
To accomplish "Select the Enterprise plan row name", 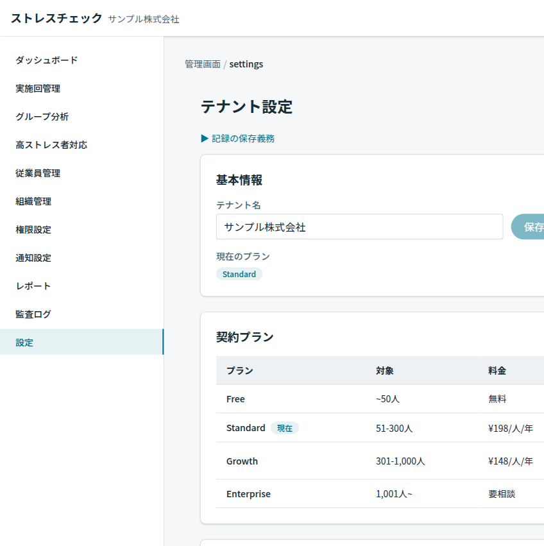I will coord(249,494).
